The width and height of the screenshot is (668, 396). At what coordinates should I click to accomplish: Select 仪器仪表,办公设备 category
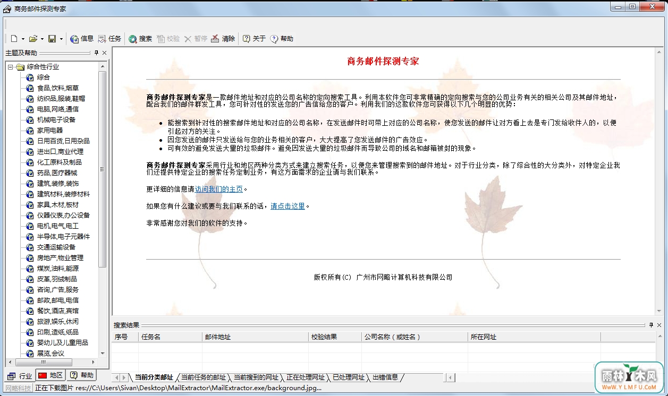pyautogui.click(x=63, y=215)
